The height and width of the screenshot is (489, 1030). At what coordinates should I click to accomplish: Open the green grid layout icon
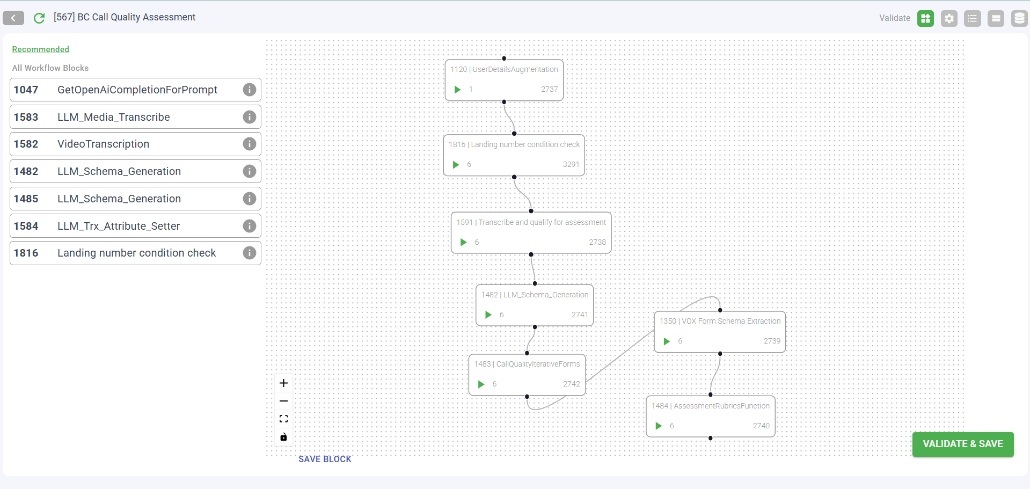click(x=925, y=18)
